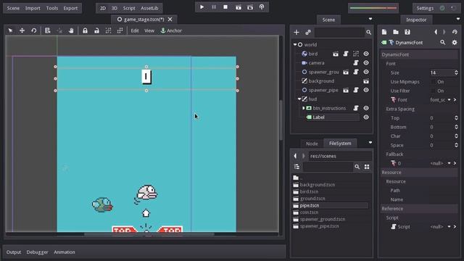
Task: Stop the running scene
Action: 225,7
